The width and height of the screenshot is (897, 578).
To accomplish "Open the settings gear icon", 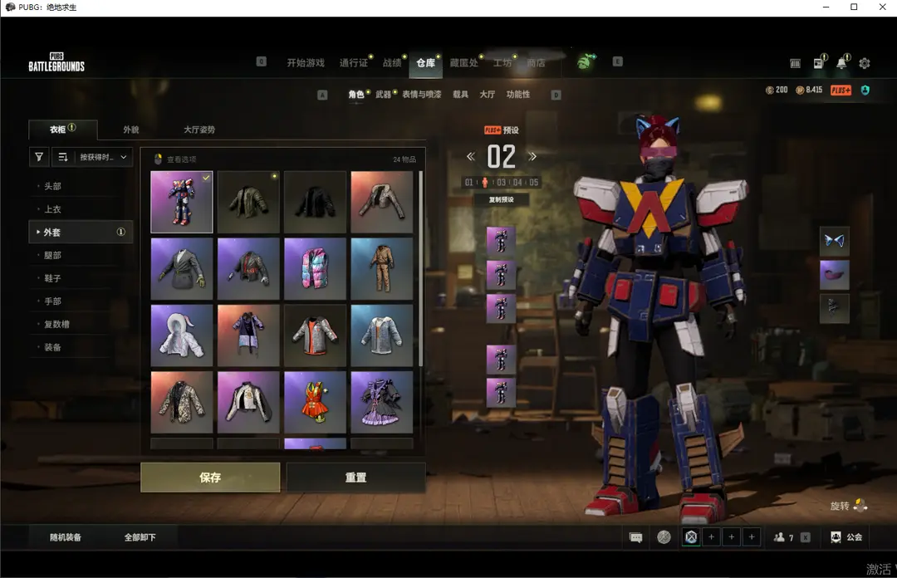I will click(865, 63).
